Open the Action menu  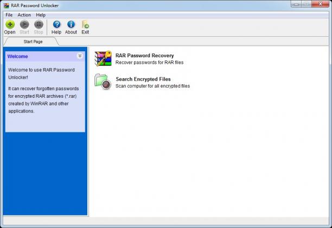click(24, 15)
